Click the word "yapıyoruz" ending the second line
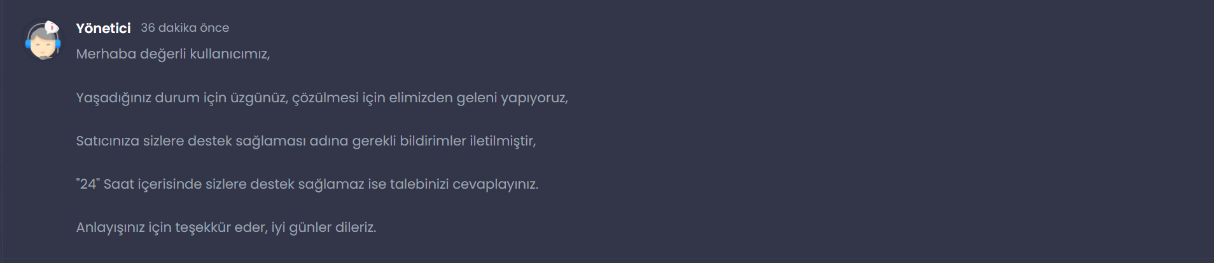Screen dimensions: 1214x263 [534, 98]
